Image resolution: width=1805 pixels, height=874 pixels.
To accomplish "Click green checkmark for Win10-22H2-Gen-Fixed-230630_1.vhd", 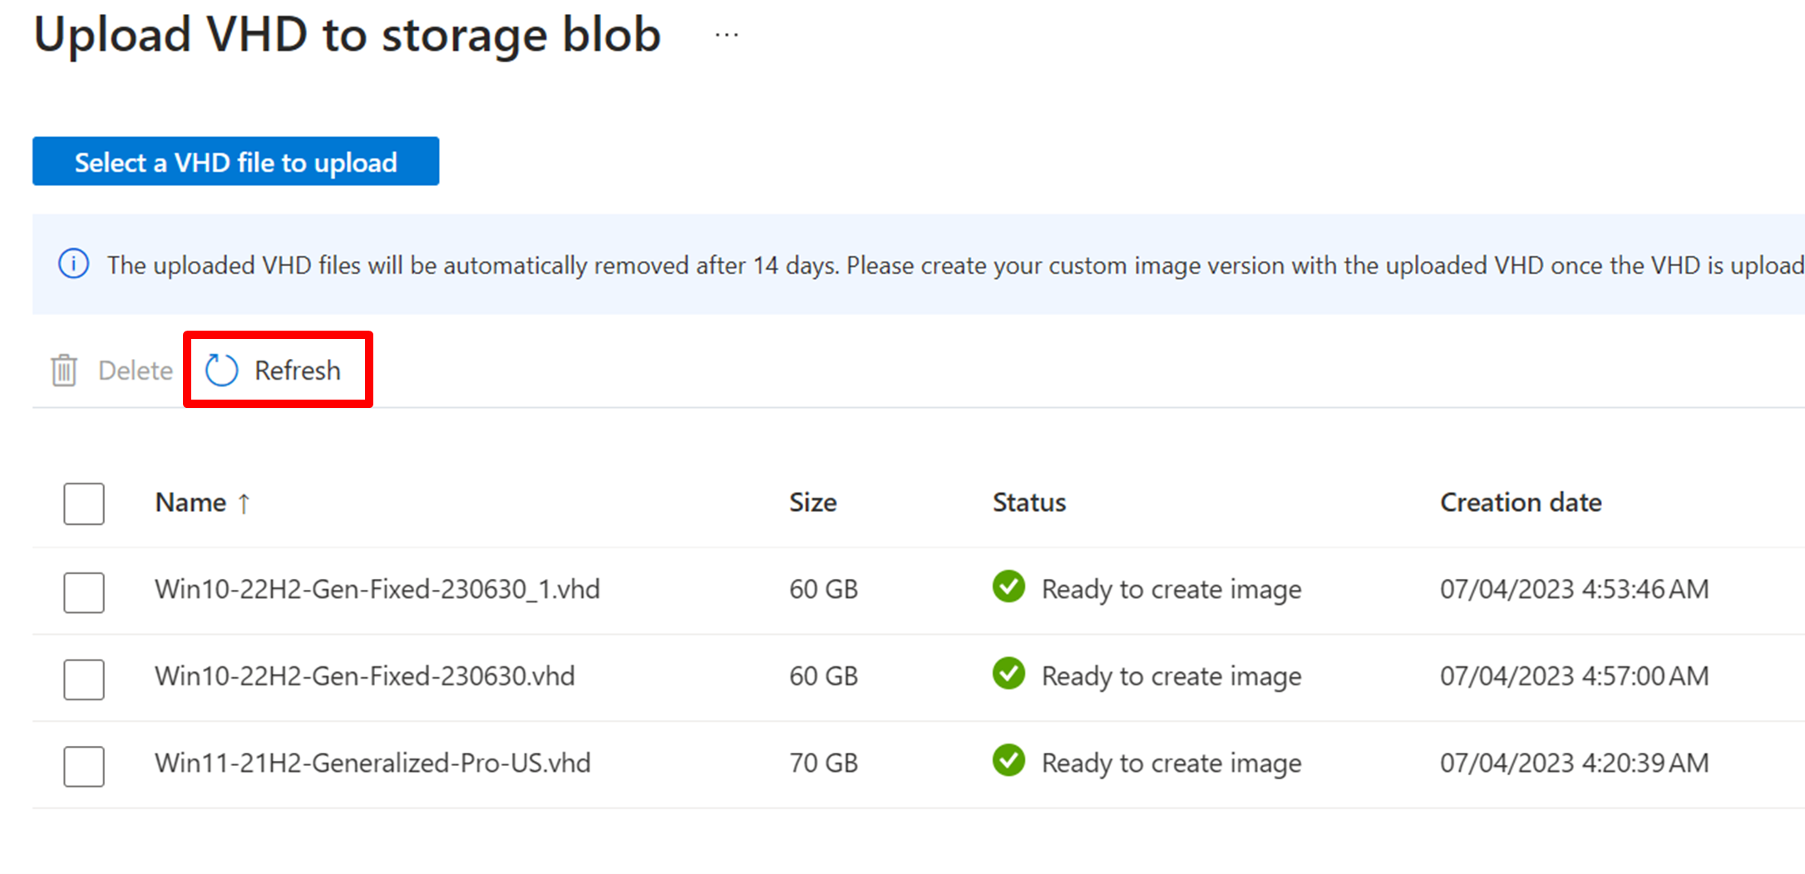I will [1009, 587].
